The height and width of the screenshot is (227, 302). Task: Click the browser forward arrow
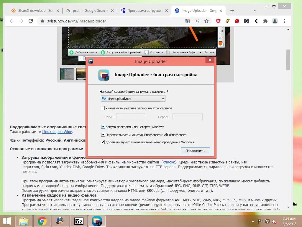21,21
